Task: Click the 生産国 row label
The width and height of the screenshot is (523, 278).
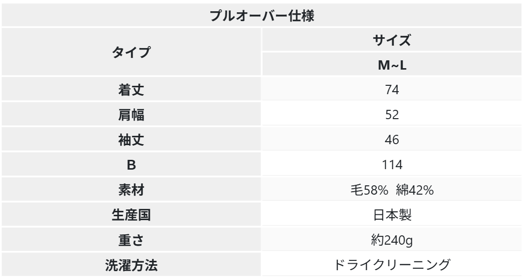Action: coord(131,215)
